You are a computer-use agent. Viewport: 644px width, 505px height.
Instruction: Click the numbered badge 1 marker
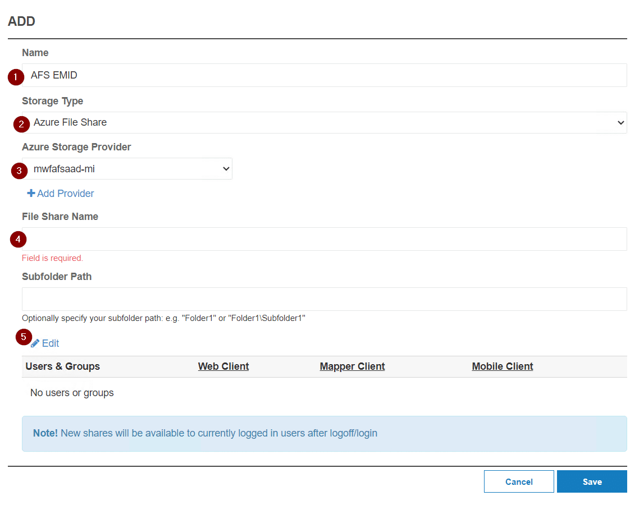coord(16,77)
